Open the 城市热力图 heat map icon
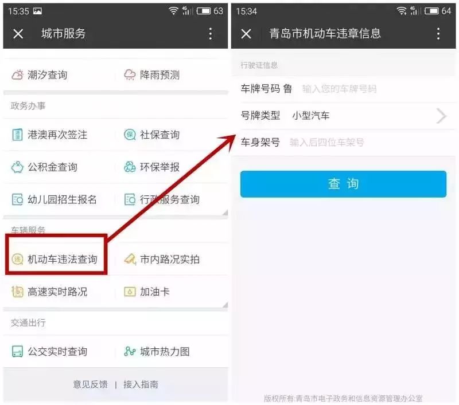 tap(130, 351)
